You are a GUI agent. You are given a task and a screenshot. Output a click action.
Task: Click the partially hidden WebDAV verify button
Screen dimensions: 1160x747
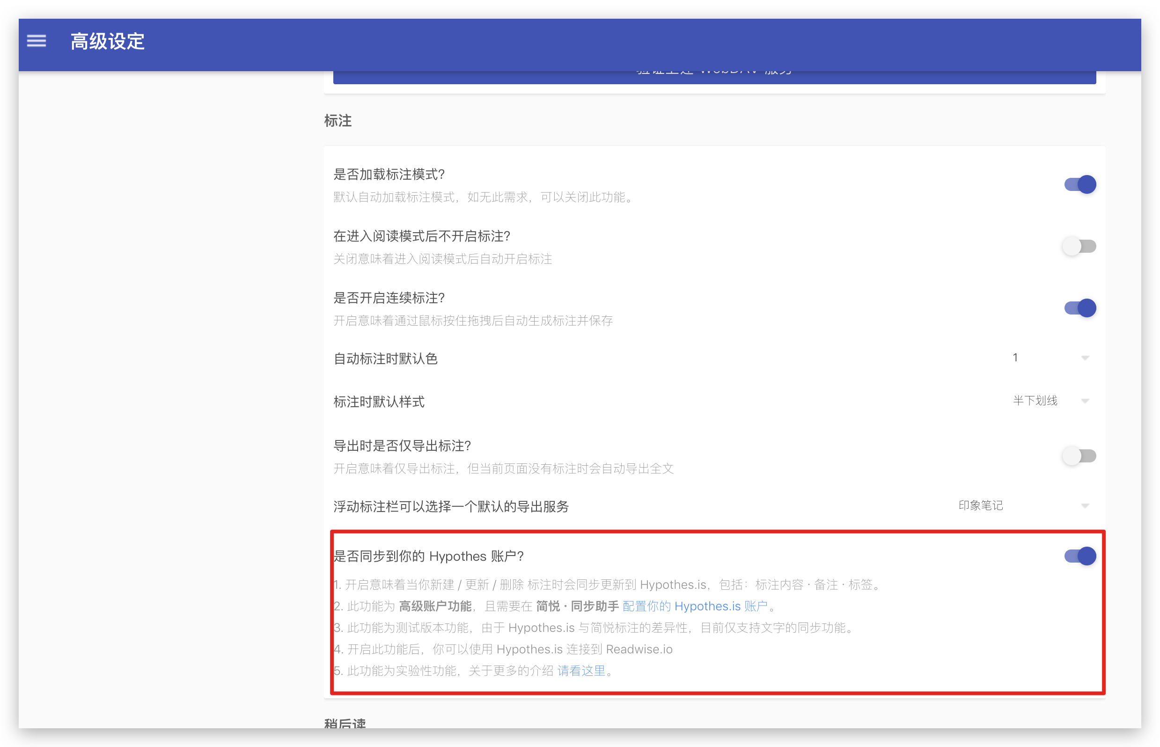(714, 77)
